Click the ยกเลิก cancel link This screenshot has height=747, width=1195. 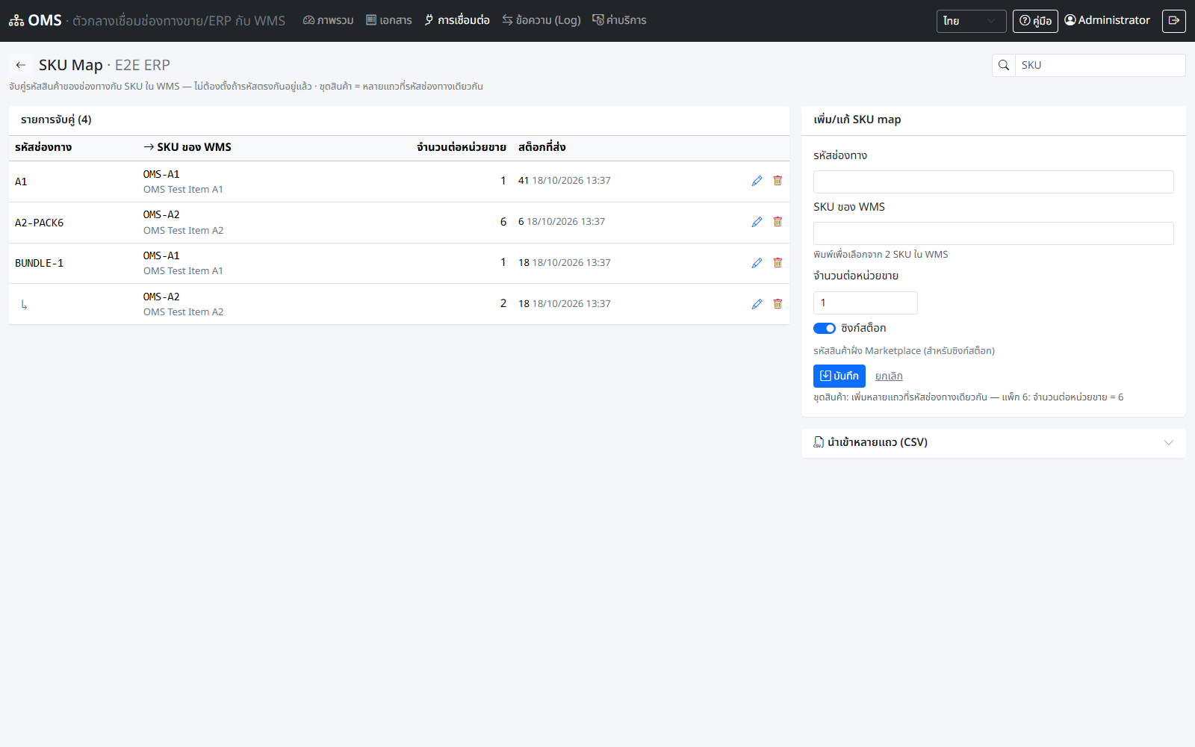889,376
